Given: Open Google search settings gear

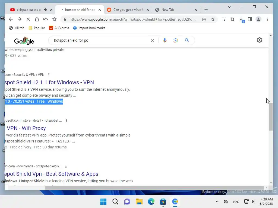Looking at the screenshot, I should 259,40.
